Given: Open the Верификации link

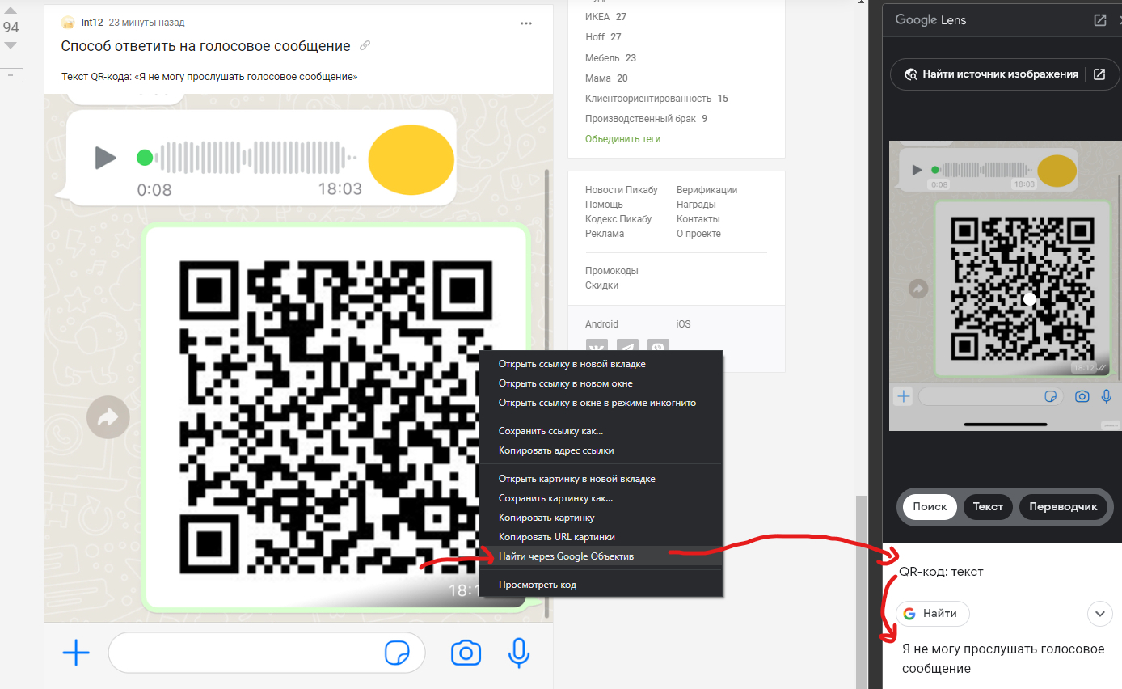Looking at the screenshot, I should click(x=707, y=190).
